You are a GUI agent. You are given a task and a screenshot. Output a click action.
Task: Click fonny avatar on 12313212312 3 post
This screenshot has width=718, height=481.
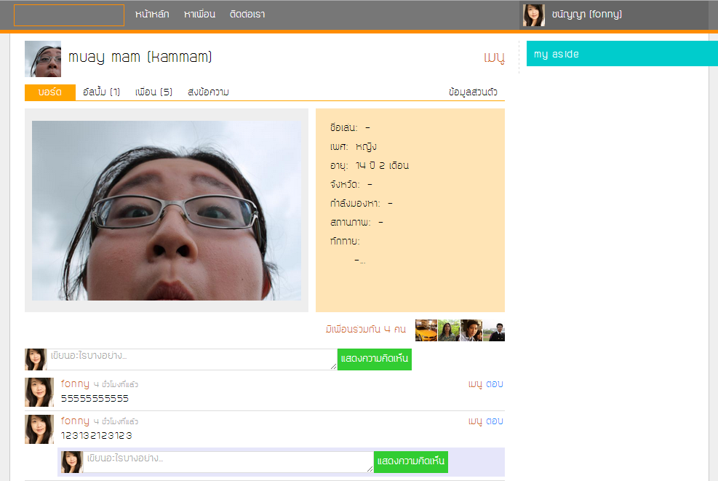click(39, 429)
